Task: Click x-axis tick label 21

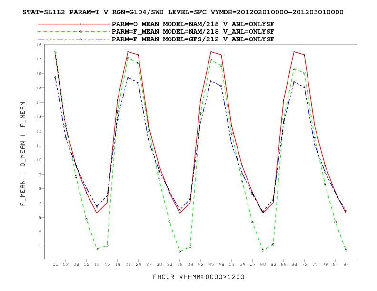Action: 128,264
